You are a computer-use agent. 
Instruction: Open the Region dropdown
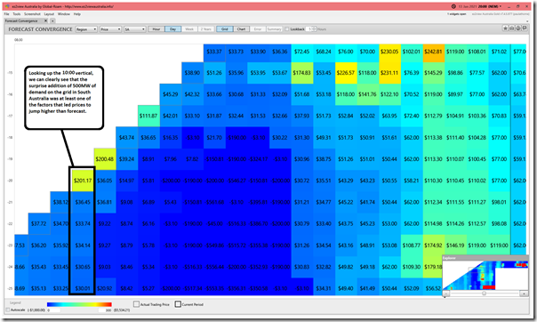click(x=86, y=29)
